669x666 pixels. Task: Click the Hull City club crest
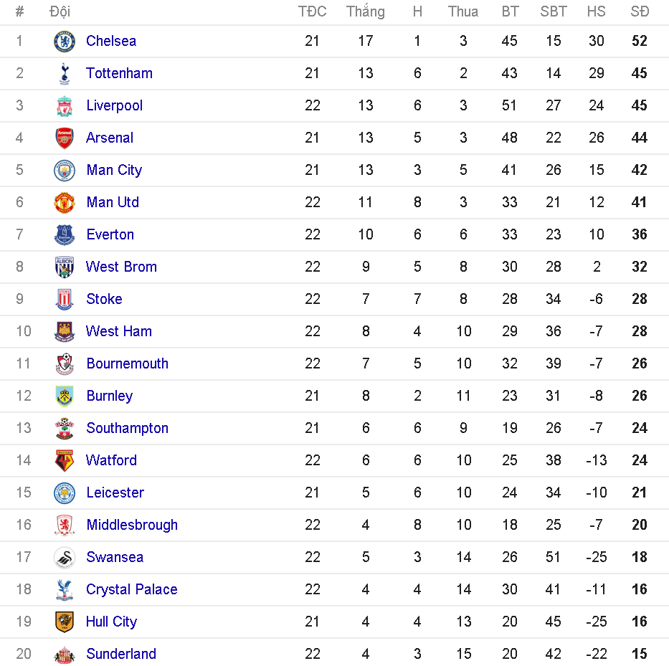pos(65,622)
